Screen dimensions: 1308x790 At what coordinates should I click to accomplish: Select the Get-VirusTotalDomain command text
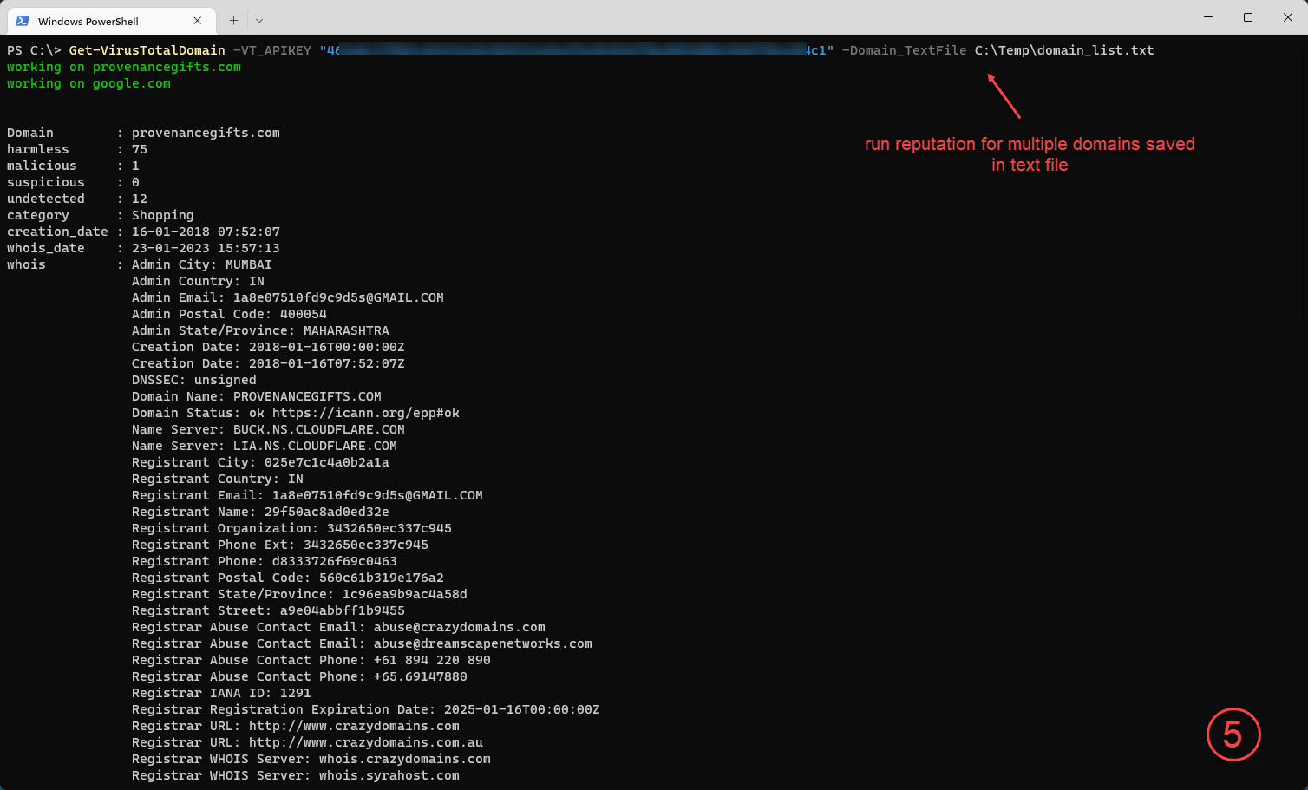pyautogui.click(x=147, y=49)
